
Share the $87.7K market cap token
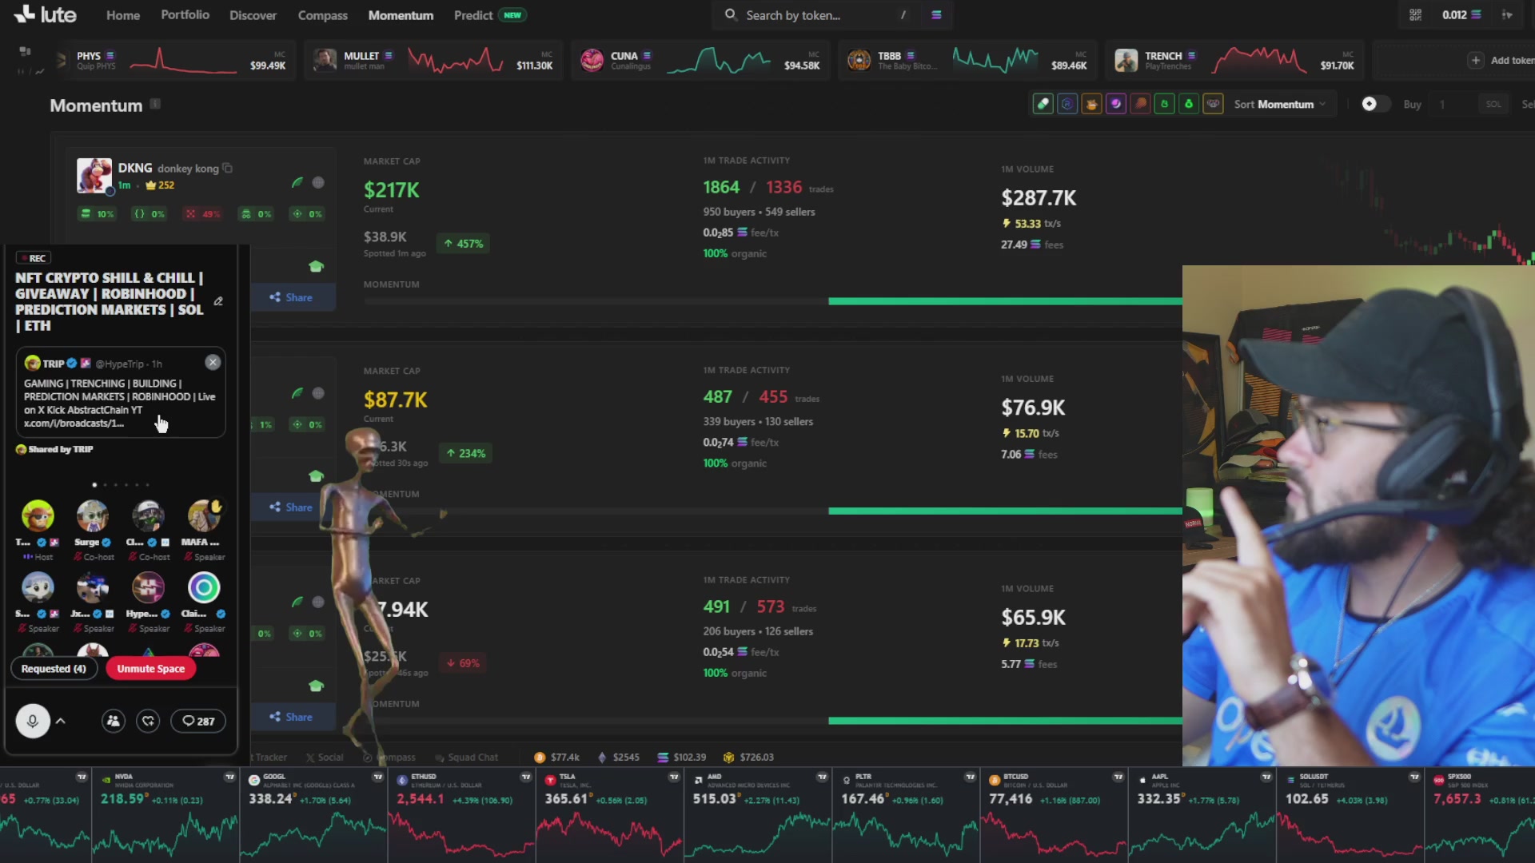(292, 507)
